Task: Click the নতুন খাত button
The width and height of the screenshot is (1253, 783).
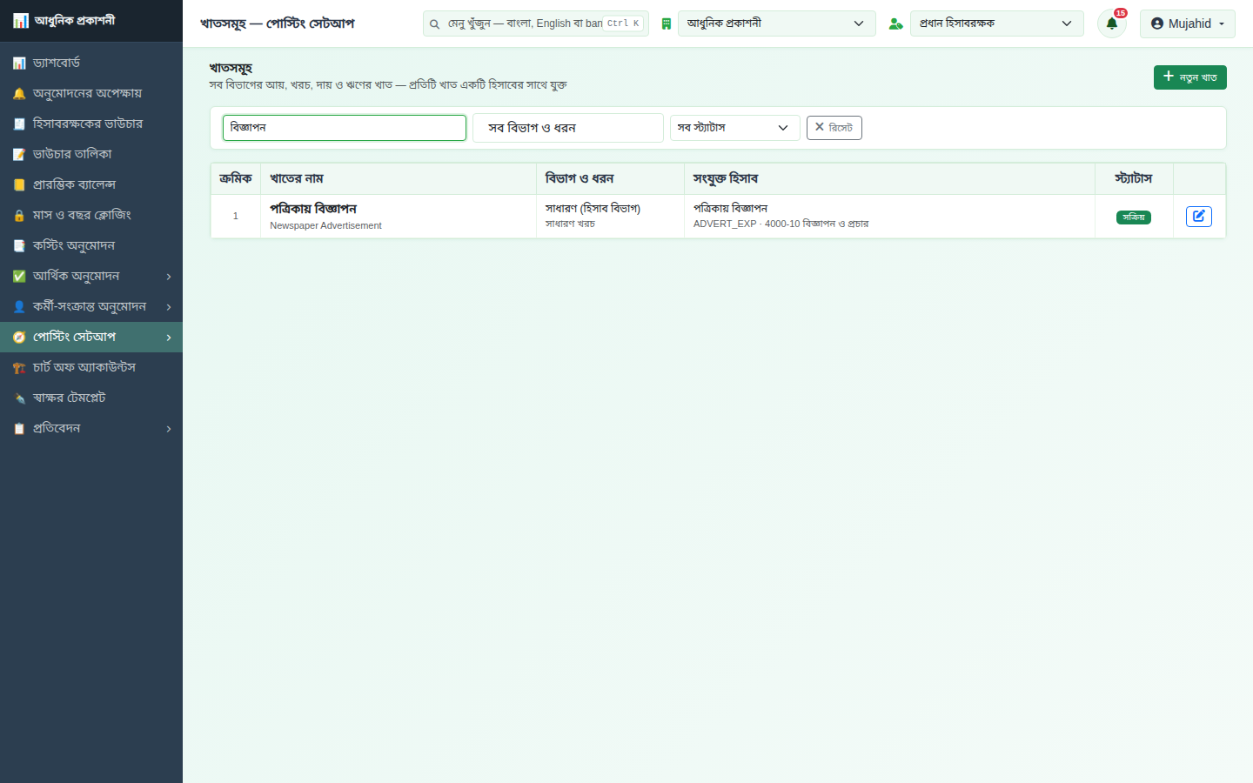Action: point(1189,77)
